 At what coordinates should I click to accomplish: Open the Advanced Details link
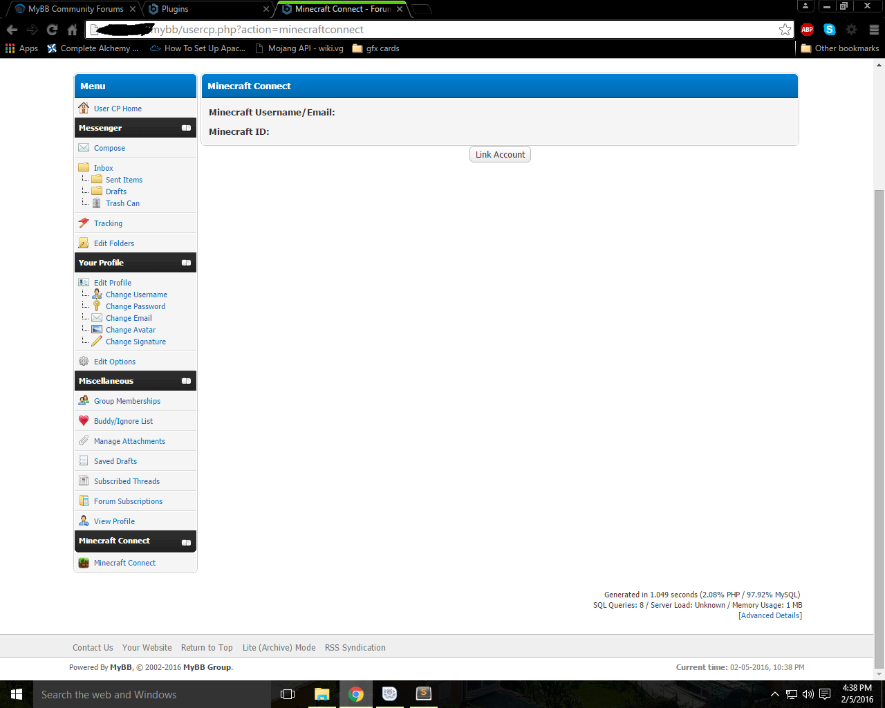pyautogui.click(x=770, y=615)
